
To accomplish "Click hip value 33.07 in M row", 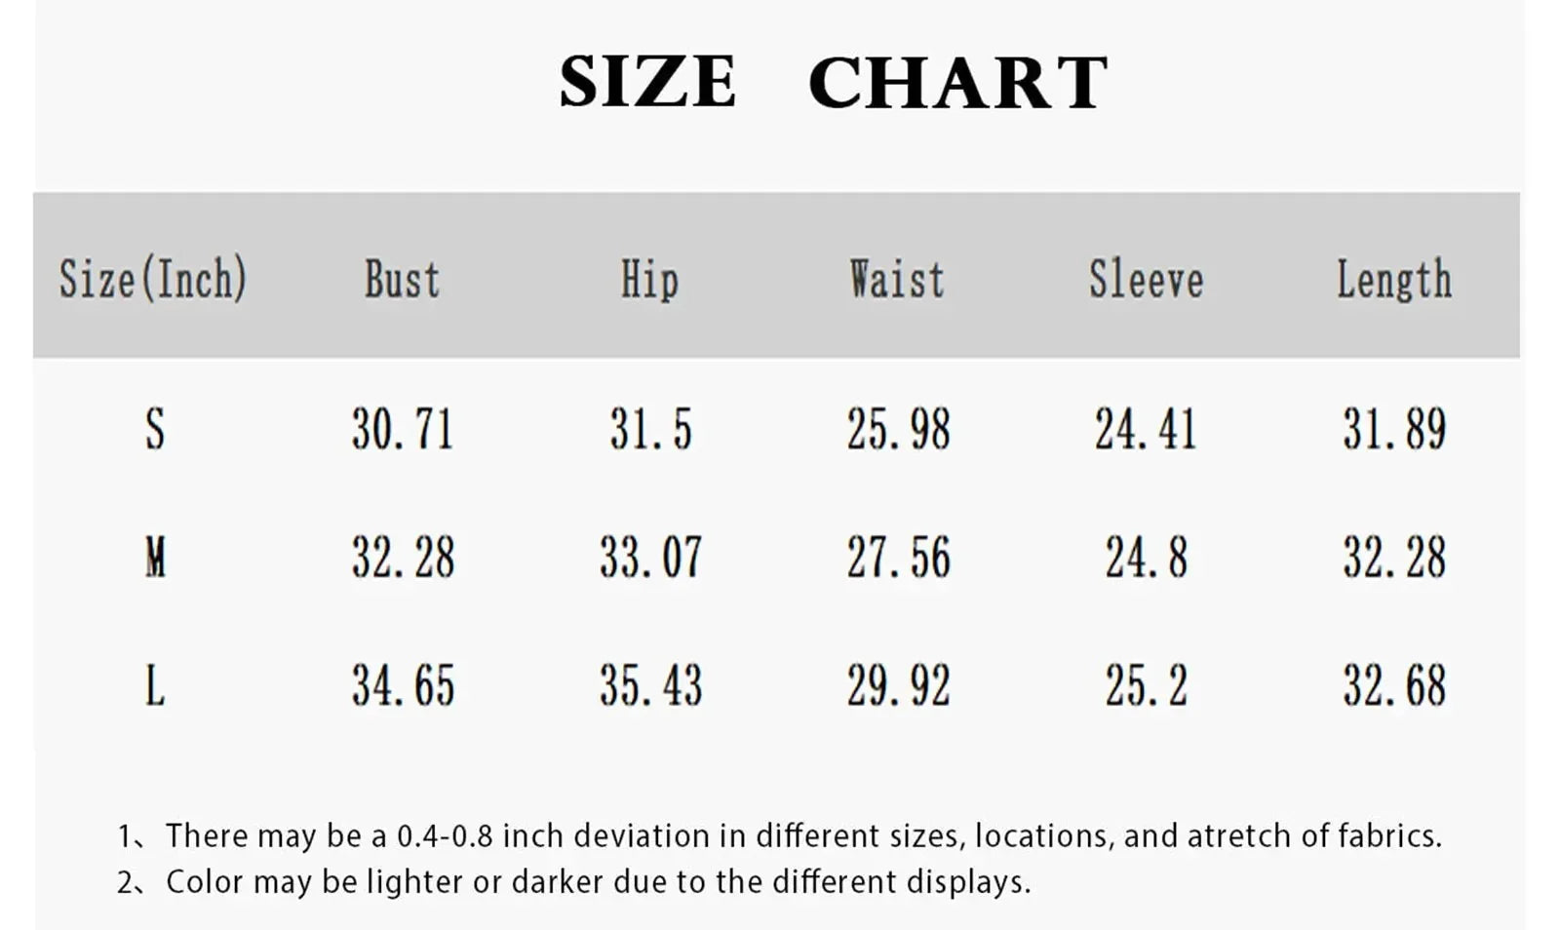I will tap(650, 558).
